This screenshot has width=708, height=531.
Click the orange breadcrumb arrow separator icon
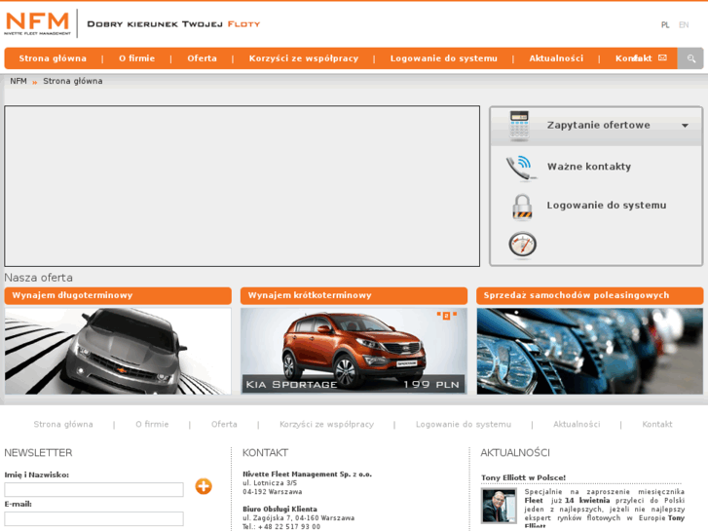click(x=35, y=82)
